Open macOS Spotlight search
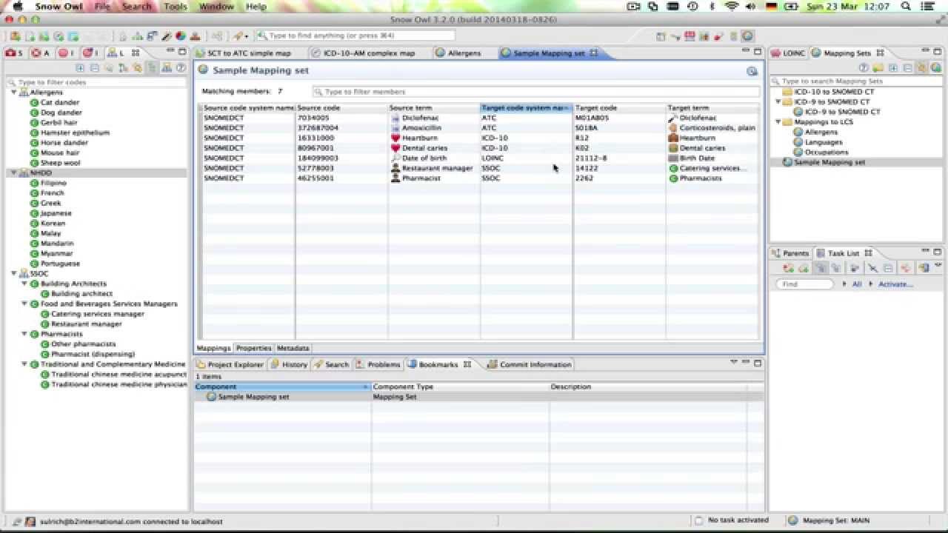 click(x=906, y=6)
